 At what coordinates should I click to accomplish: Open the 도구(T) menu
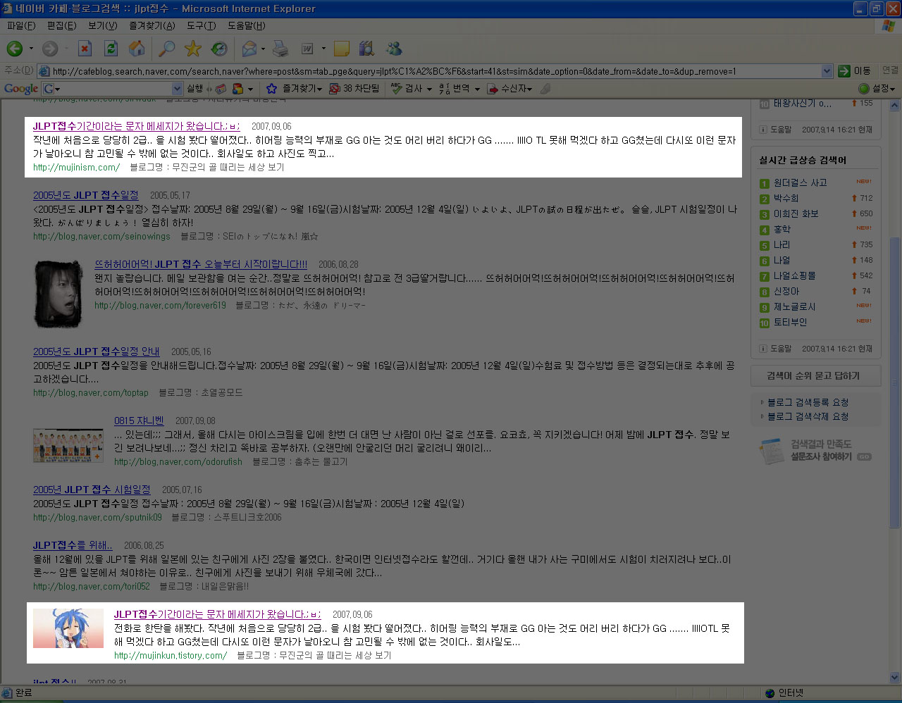[201, 26]
